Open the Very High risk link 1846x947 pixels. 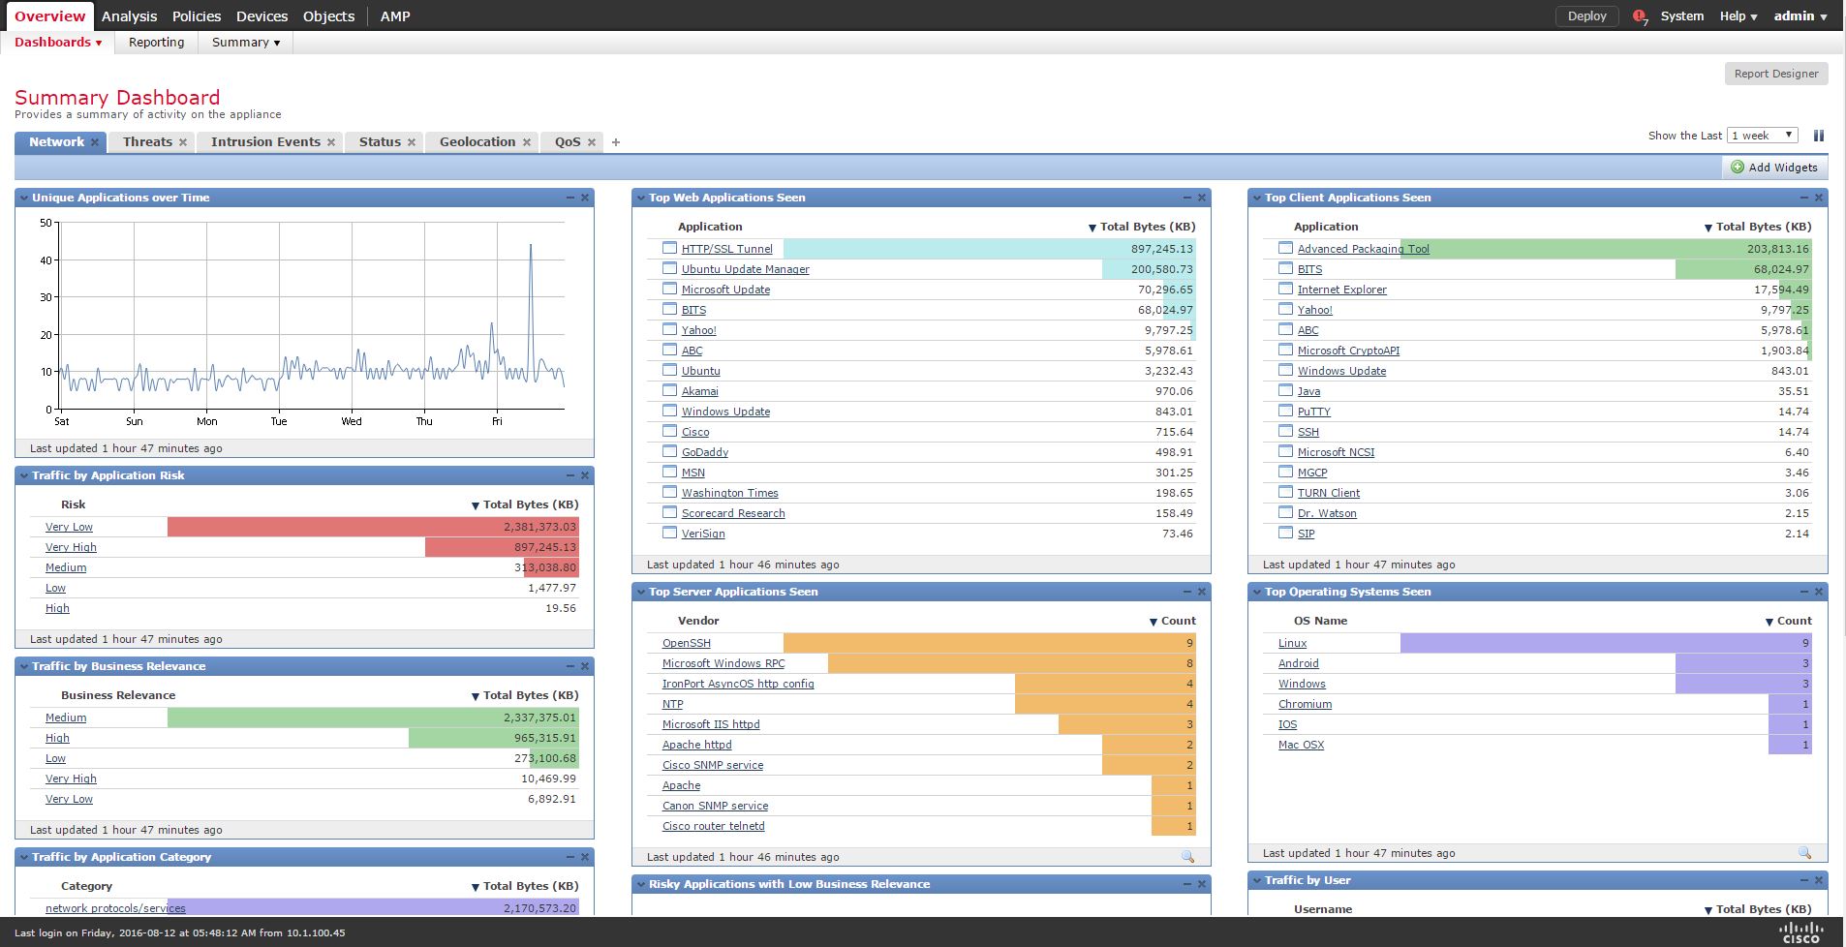(x=71, y=547)
